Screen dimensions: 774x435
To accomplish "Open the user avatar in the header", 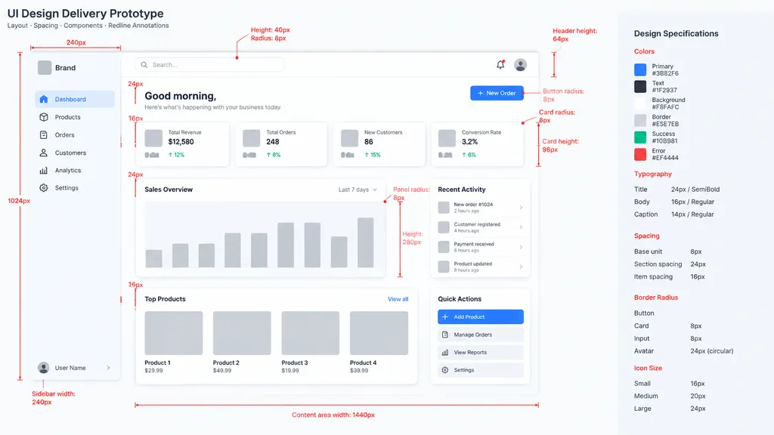I will click(x=520, y=65).
